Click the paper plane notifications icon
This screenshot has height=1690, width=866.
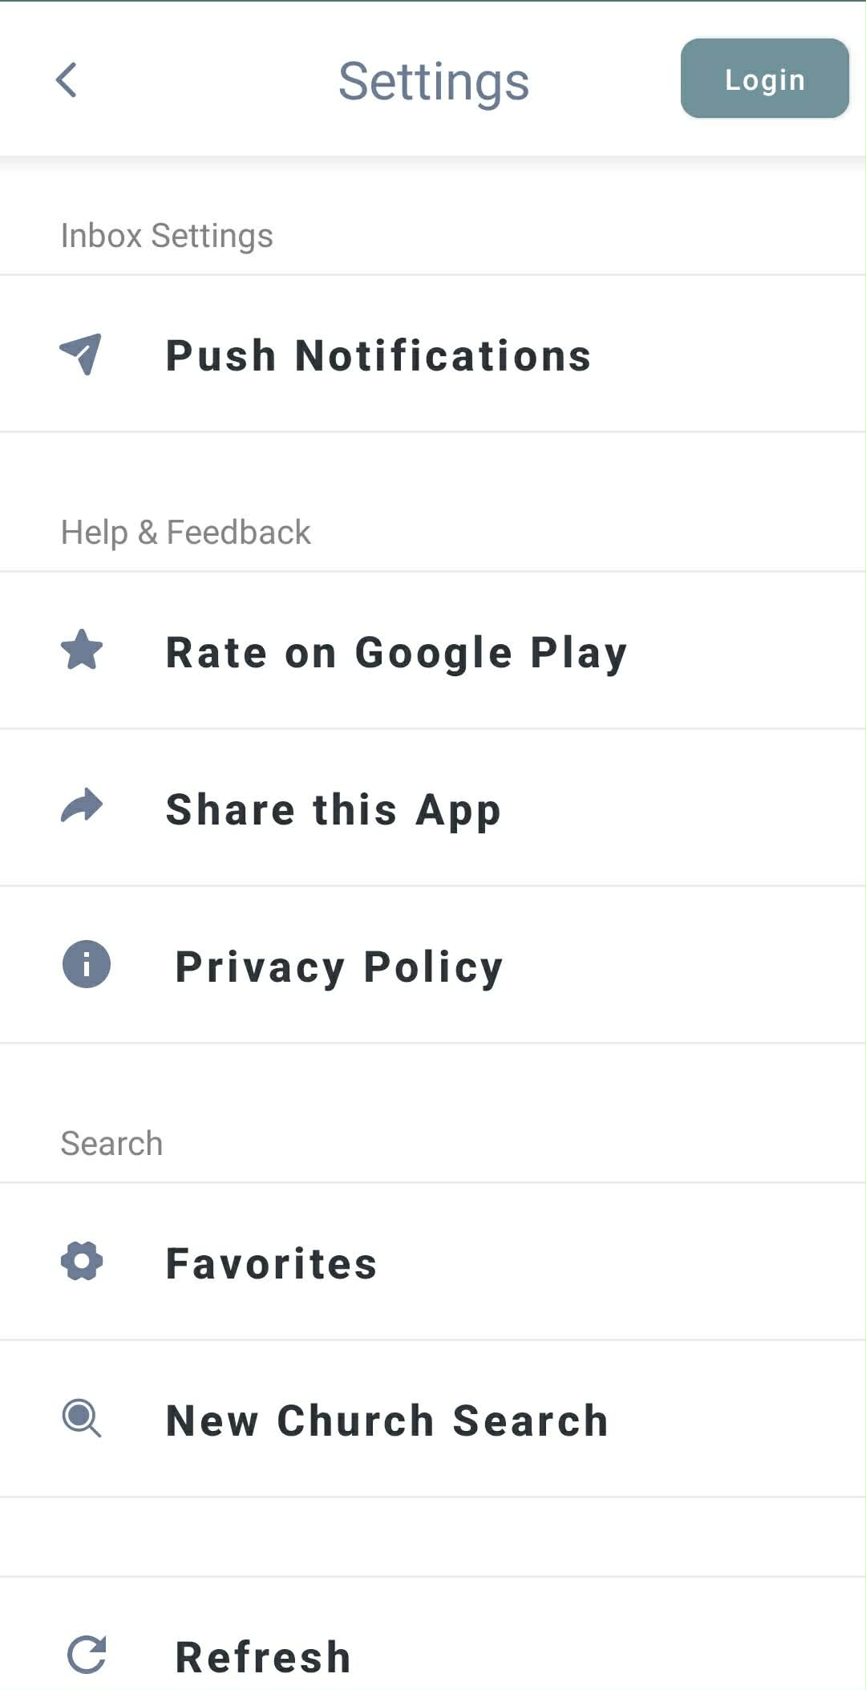tap(81, 354)
